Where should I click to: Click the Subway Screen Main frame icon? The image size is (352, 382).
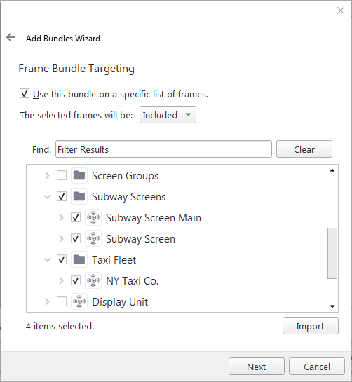[x=93, y=217]
